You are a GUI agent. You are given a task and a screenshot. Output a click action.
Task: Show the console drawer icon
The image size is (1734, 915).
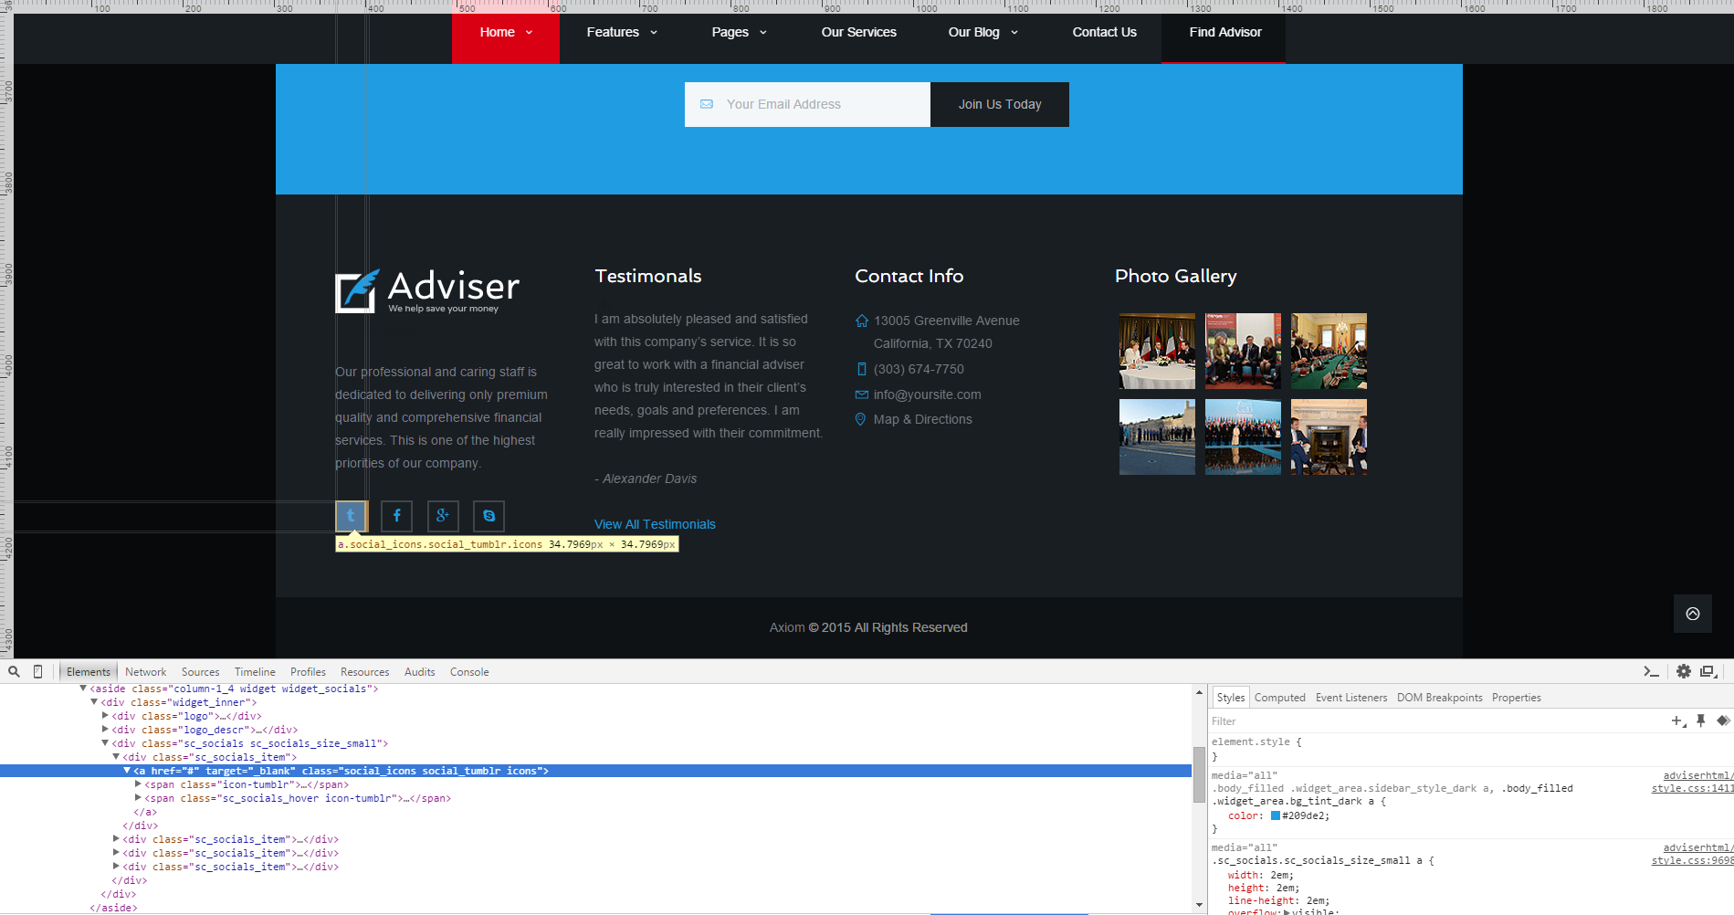click(x=1651, y=672)
